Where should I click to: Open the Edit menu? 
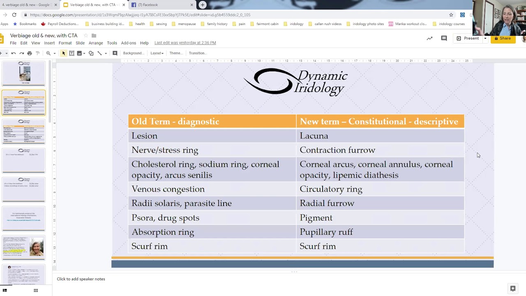(x=24, y=43)
